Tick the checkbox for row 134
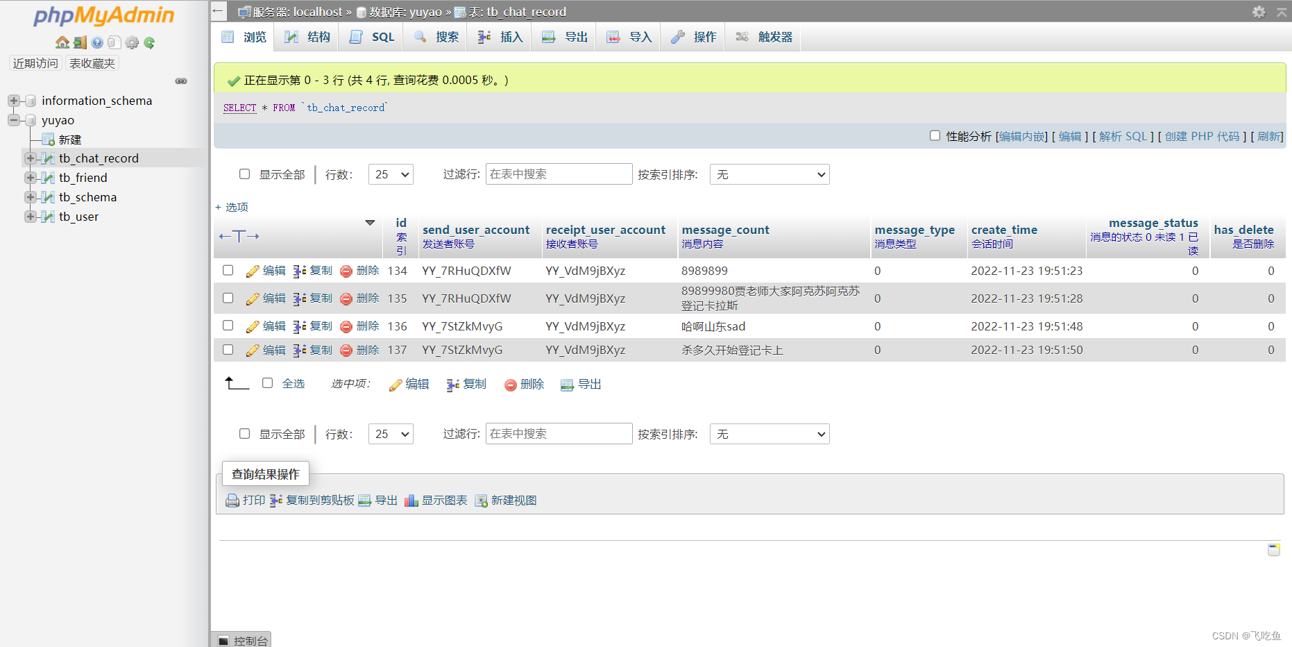The image size is (1292, 647). (x=228, y=270)
